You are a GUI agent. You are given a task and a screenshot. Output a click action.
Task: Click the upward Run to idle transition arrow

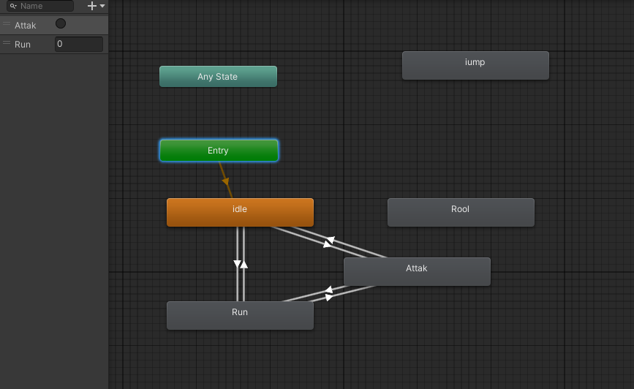click(244, 263)
